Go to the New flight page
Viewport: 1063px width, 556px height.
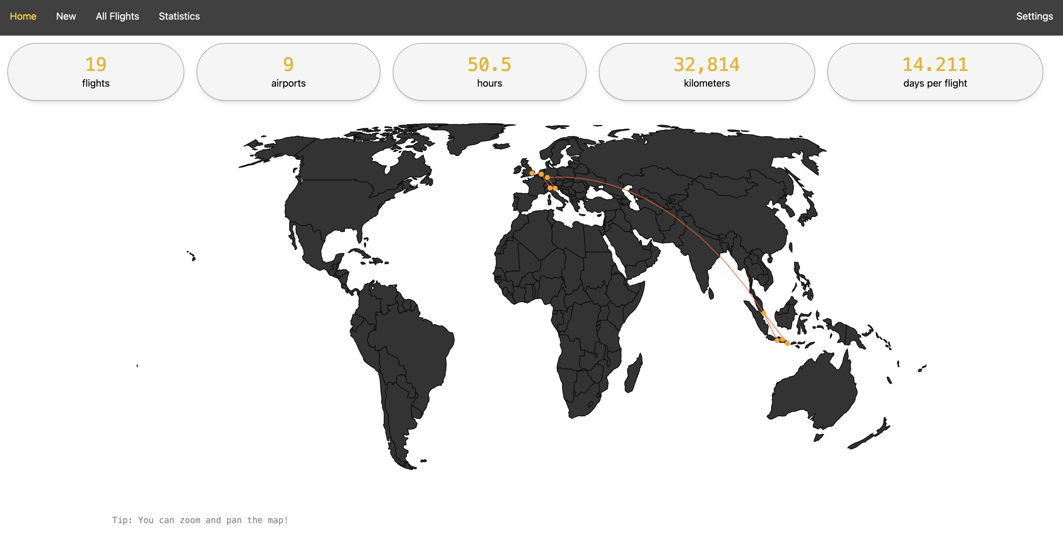tap(66, 17)
